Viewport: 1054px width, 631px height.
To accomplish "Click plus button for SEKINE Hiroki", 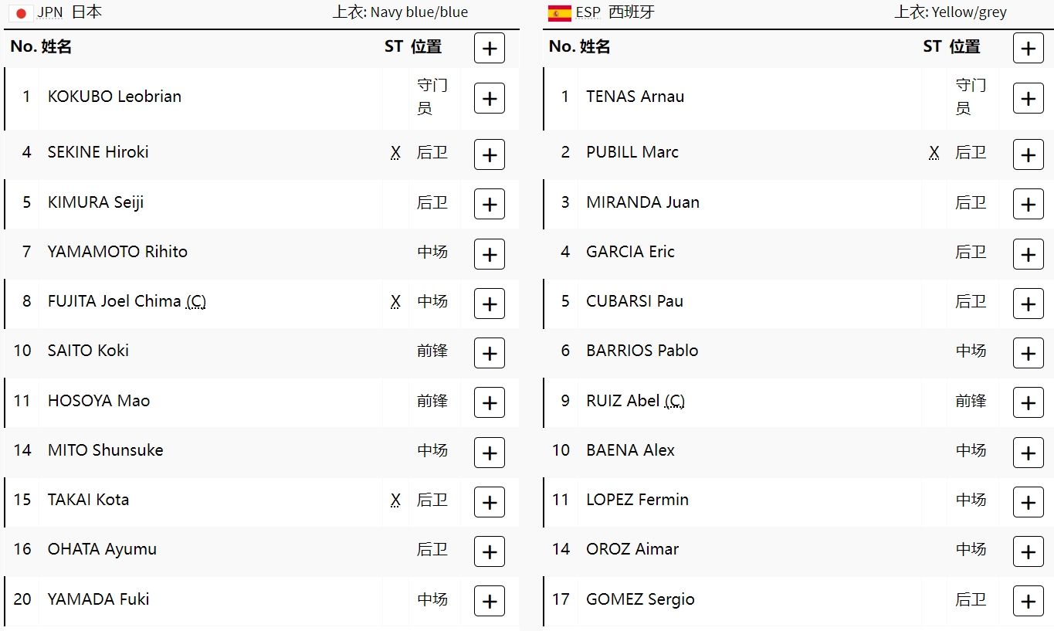I will [x=489, y=154].
